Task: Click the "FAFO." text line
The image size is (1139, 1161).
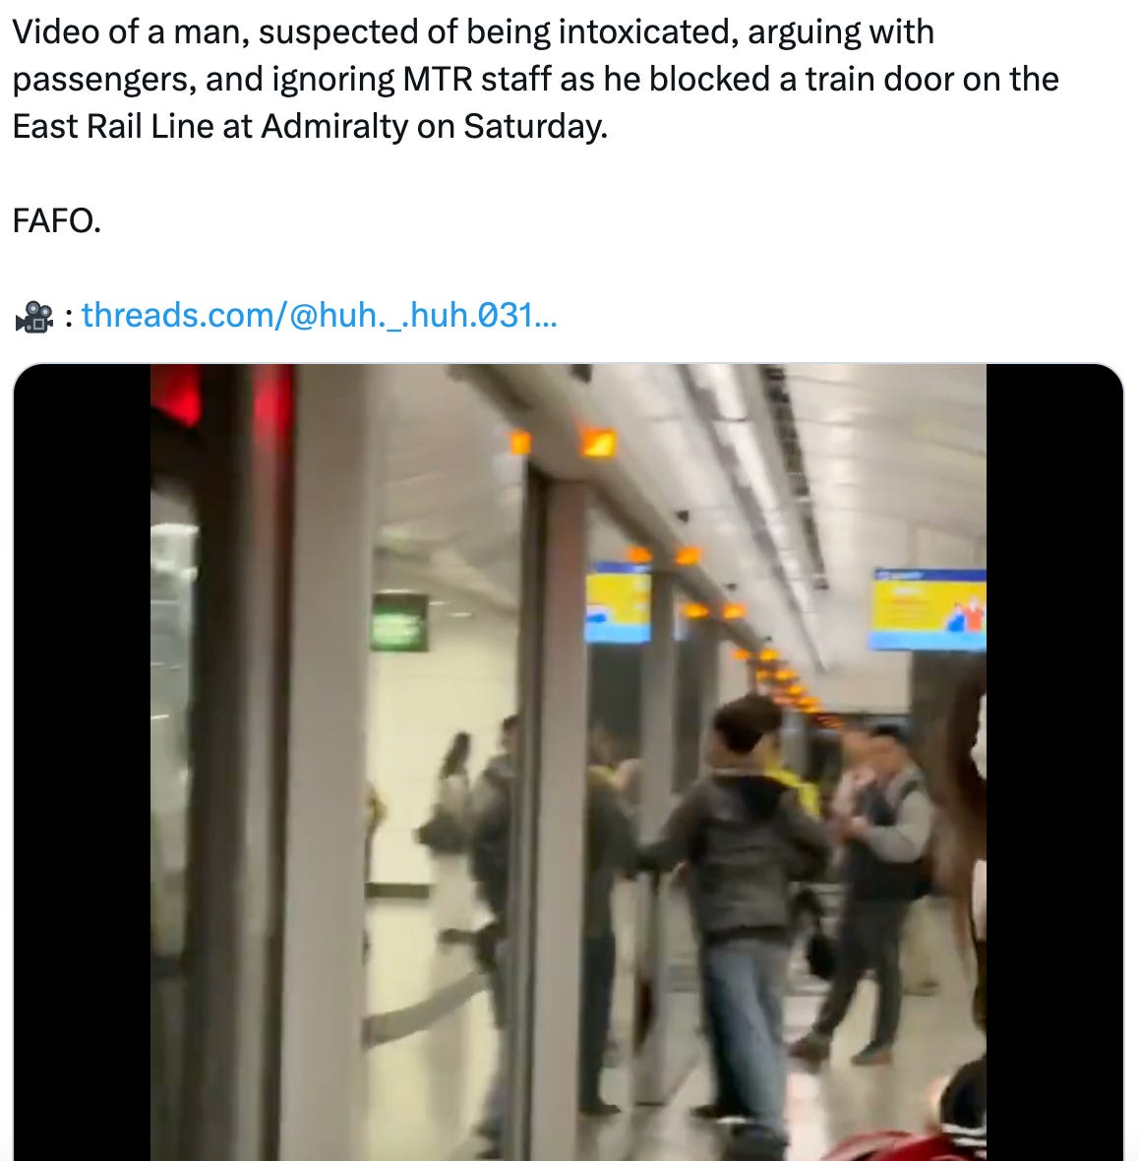Action: [57, 220]
